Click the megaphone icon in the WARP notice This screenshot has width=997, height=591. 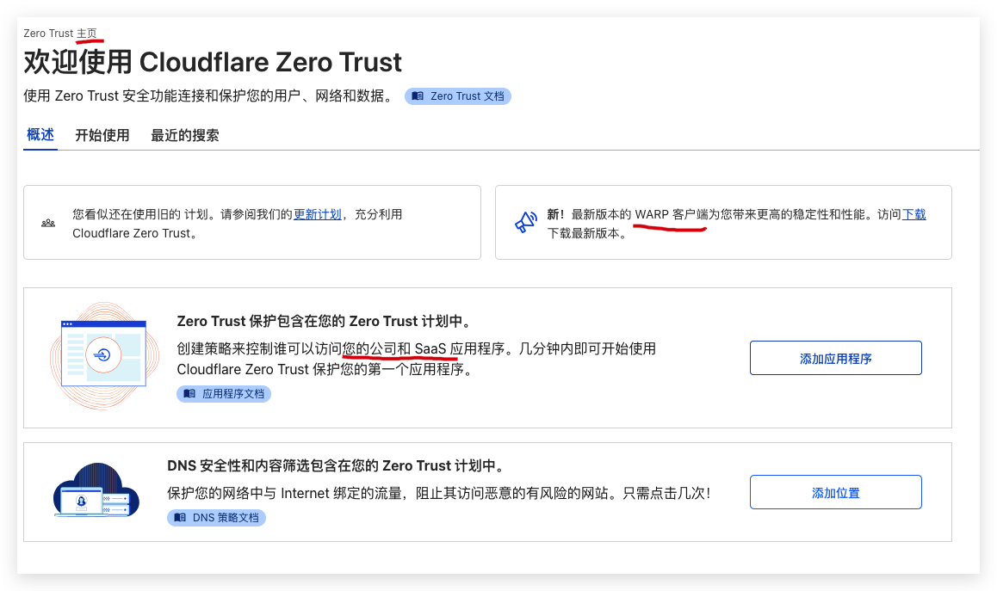tap(526, 223)
